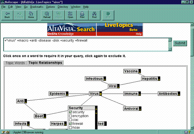Open Find from the toolbar
This screenshot has height=134, width=194.
(94, 15)
